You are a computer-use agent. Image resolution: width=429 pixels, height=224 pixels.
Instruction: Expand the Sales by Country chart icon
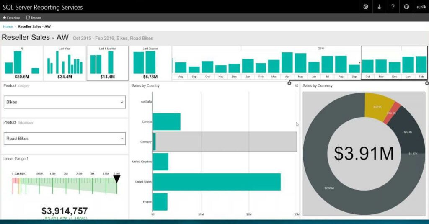[297, 85]
